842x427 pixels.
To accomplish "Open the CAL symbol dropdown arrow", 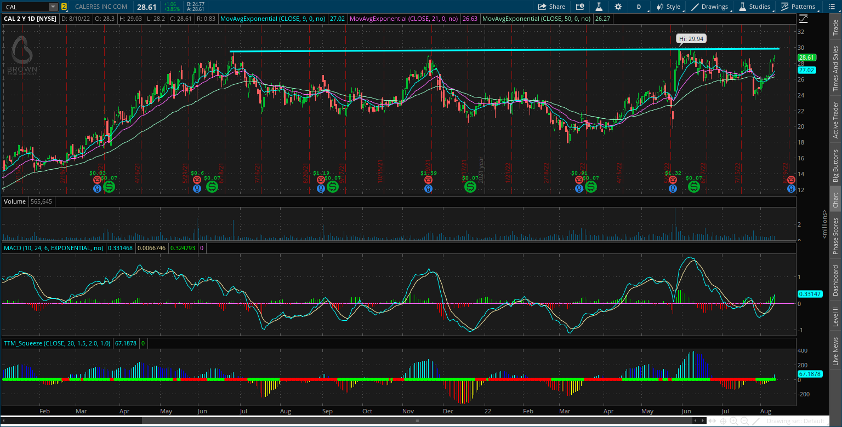I will pos(53,7).
